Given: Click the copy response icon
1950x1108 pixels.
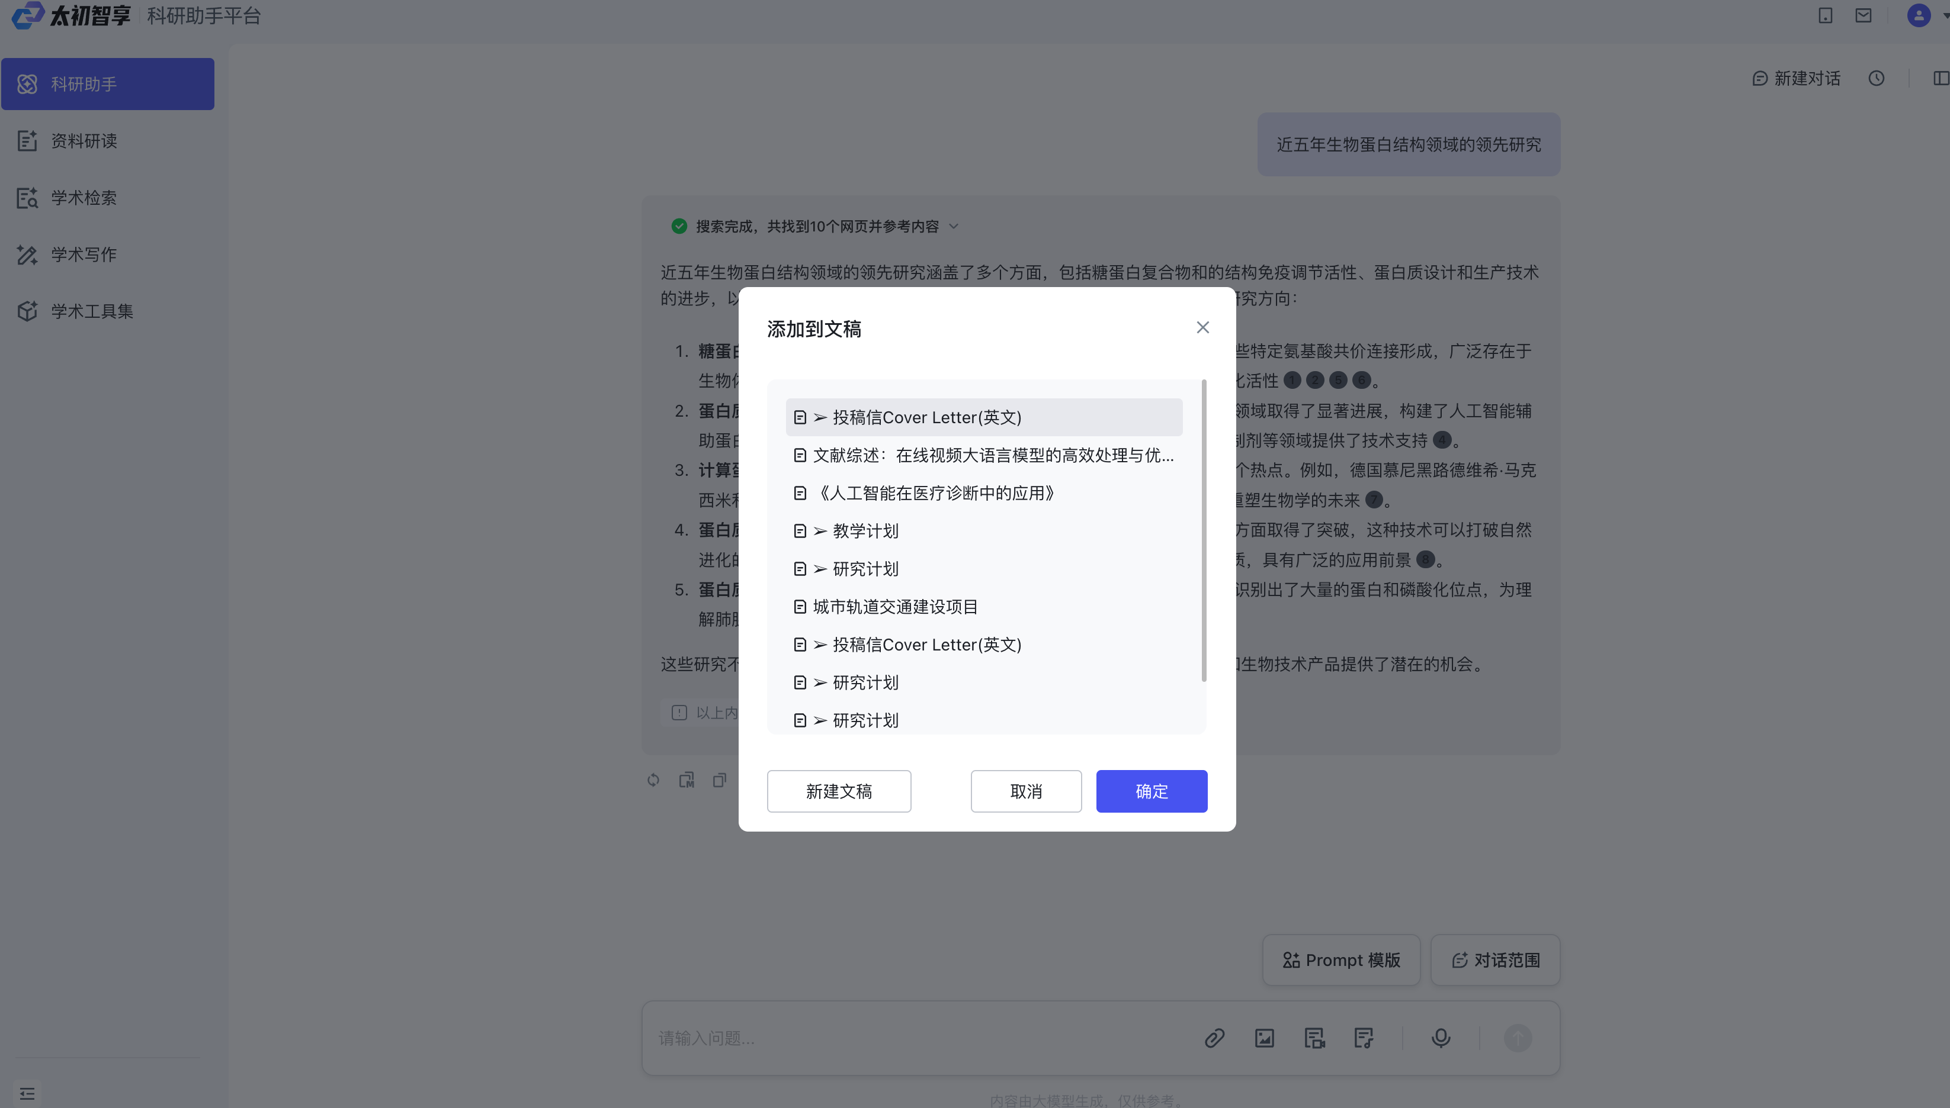Looking at the screenshot, I should tap(720, 780).
